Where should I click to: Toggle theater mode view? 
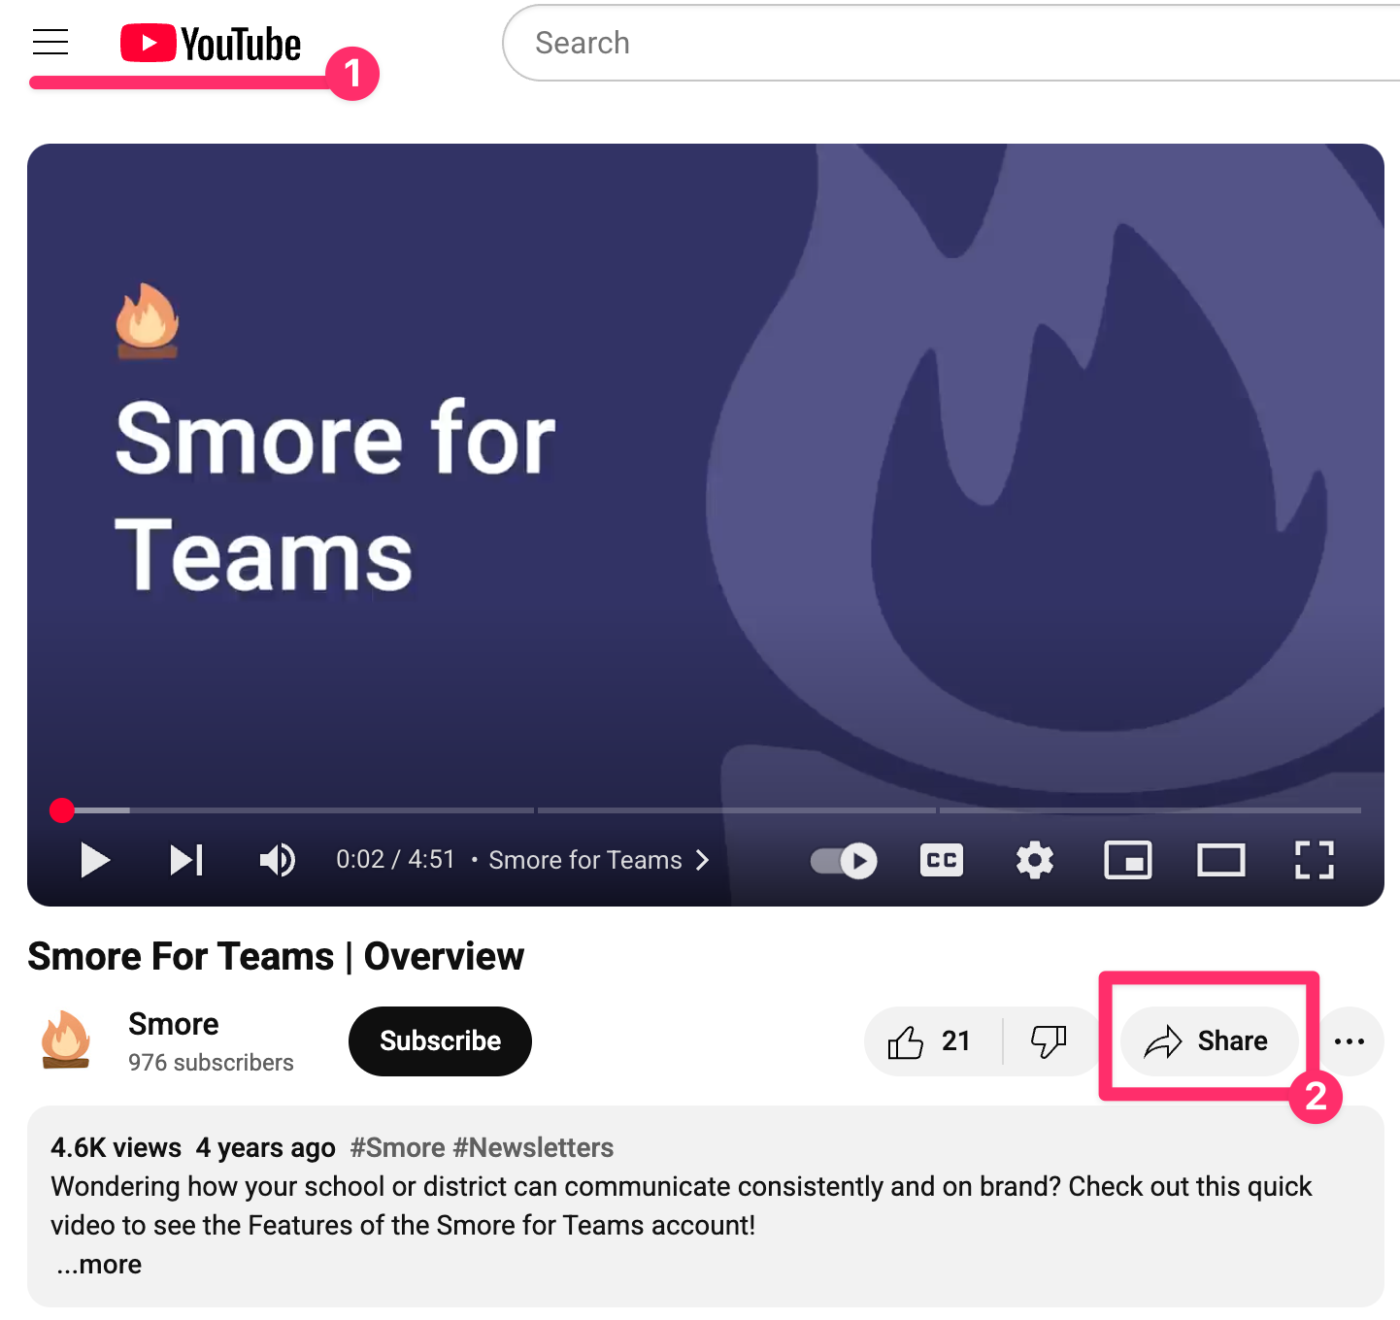[x=1221, y=860]
